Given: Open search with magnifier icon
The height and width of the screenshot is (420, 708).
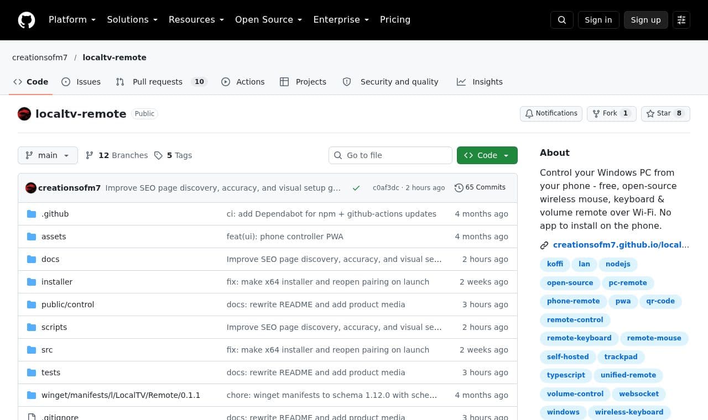Looking at the screenshot, I should (x=562, y=20).
